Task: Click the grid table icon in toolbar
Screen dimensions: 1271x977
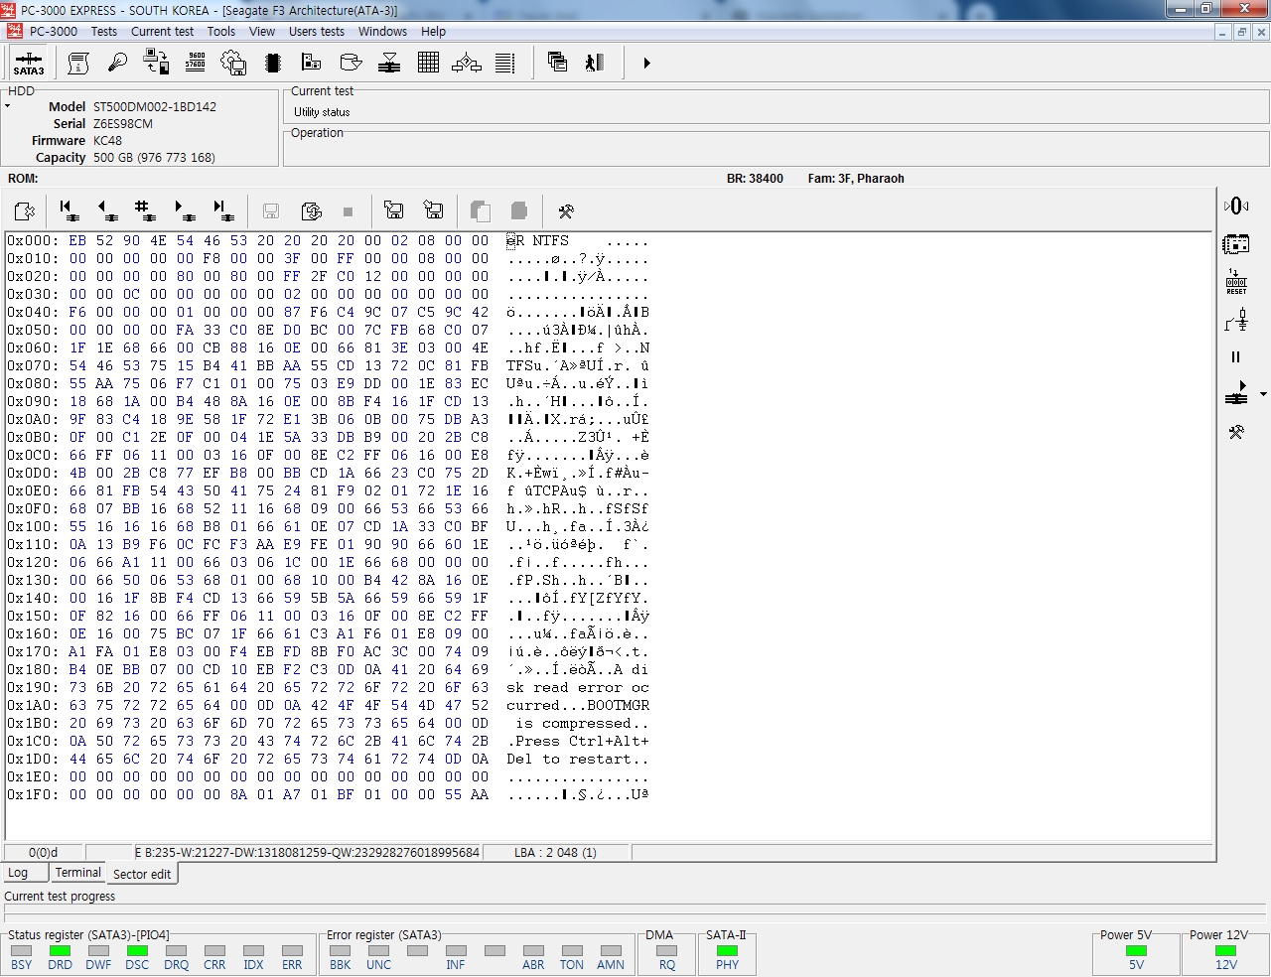Action: tap(428, 63)
